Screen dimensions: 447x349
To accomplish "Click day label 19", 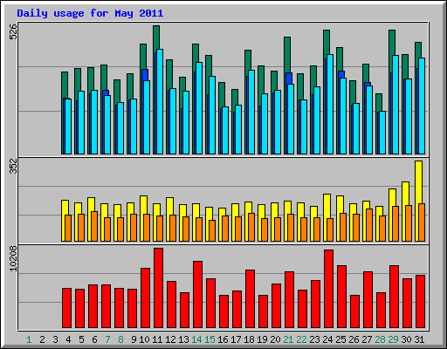I will click(262, 339).
